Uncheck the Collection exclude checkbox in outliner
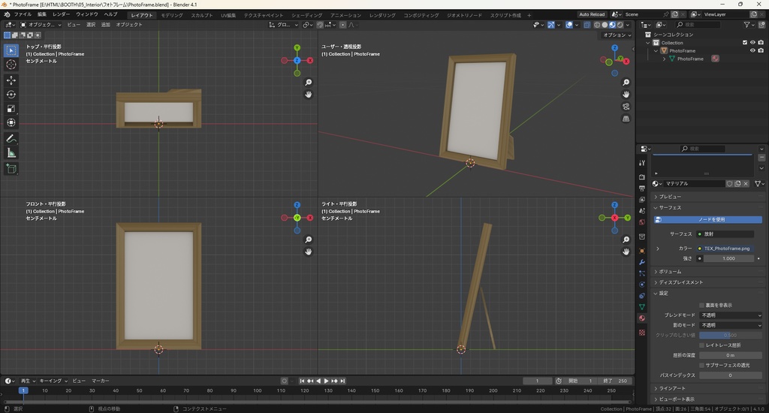Image resolution: width=769 pixels, height=413 pixels. click(745, 43)
